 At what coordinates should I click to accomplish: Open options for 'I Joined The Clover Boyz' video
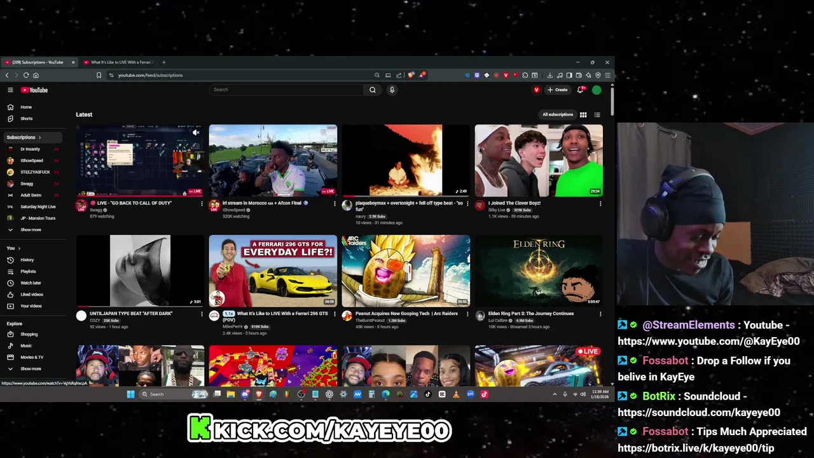pos(600,204)
